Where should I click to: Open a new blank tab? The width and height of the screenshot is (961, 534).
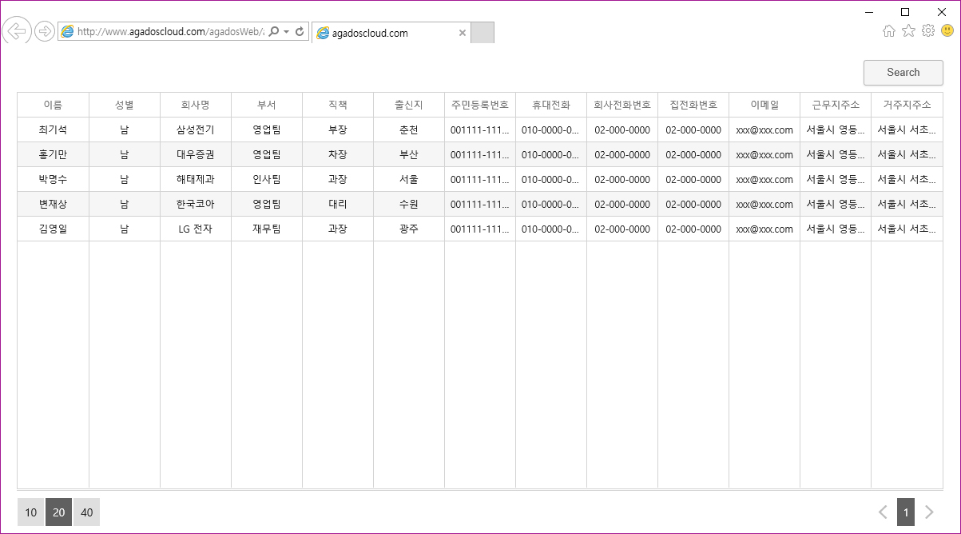pyautogui.click(x=482, y=33)
